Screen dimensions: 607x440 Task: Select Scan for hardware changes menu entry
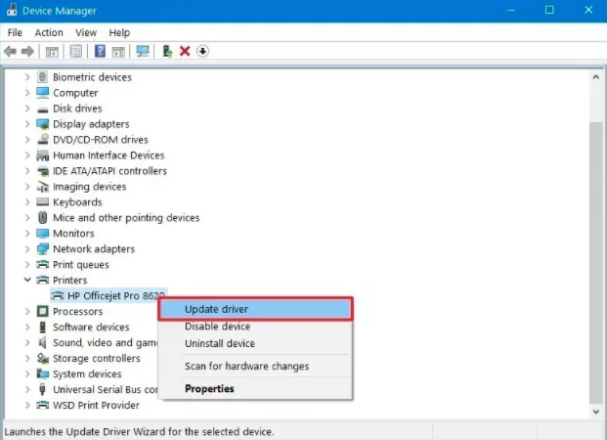255,366
